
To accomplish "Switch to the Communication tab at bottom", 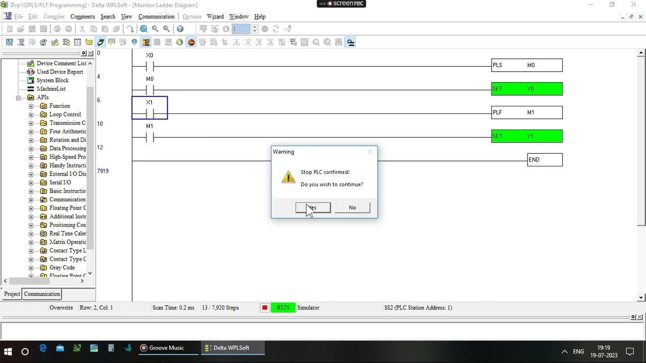I will pyautogui.click(x=42, y=294).
